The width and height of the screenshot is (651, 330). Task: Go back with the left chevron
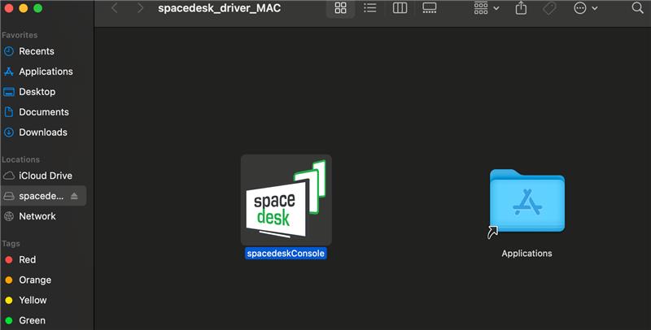pos(115,8)
